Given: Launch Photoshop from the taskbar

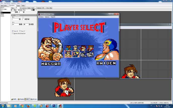Looking at the screenshot, I should (54, 106).
